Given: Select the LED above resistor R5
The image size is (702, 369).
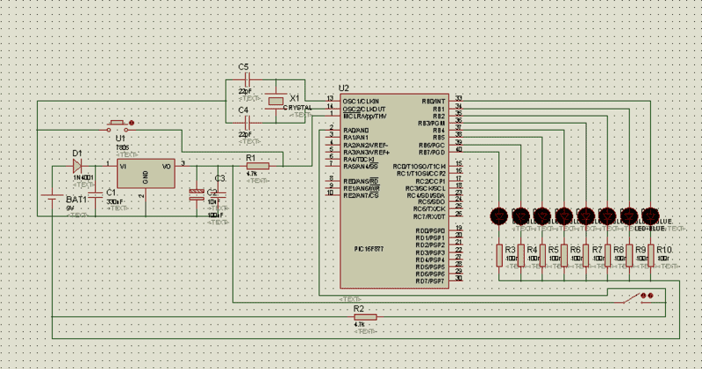Looking at the screenshot, I should coord(542,216).
